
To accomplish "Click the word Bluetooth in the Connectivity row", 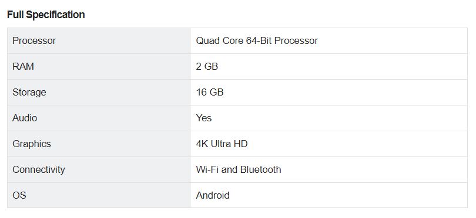I will [260, 169].
